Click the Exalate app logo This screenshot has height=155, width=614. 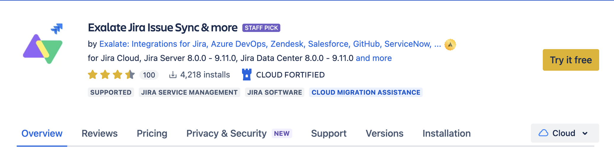pyautogui.click(x=43, y=44)
